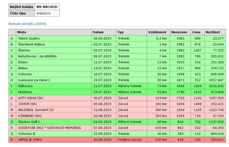Click the KÖRMEND (HU) date 20.08.2025

click(102, 116)
